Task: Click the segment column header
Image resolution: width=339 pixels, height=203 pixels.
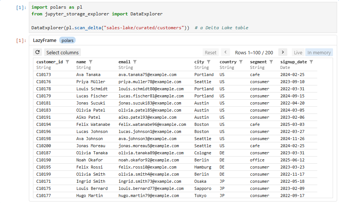Action: [258, 62]
